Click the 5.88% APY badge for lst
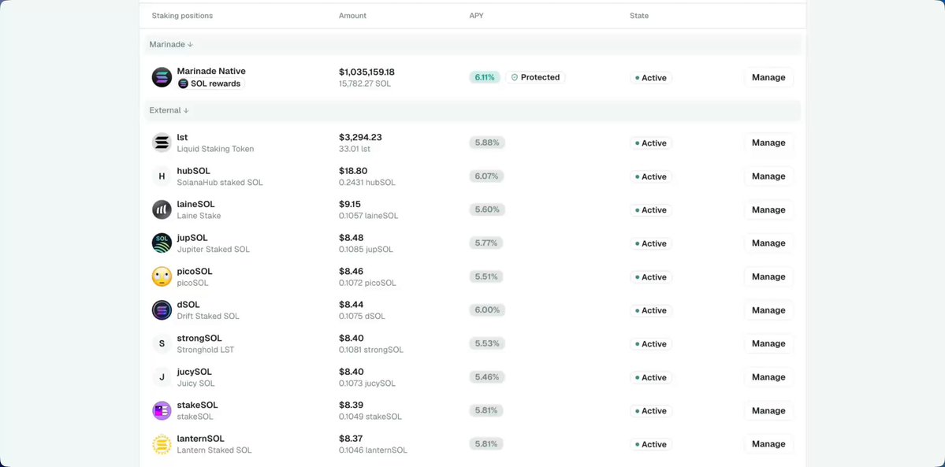This screenshot has height=467, width=945. (487, 143)
